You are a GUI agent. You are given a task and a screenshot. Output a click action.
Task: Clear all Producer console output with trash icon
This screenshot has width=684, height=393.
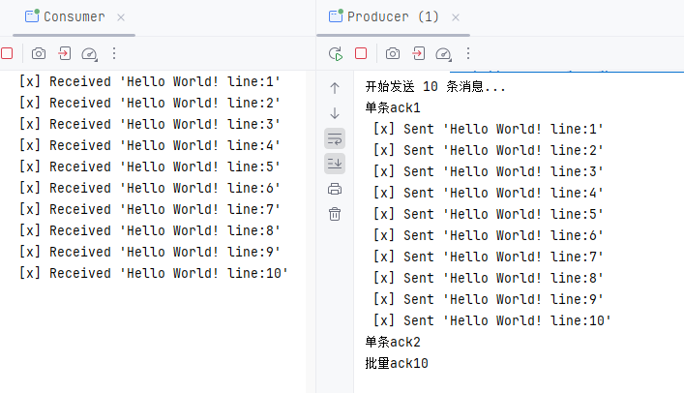(335, 214)
